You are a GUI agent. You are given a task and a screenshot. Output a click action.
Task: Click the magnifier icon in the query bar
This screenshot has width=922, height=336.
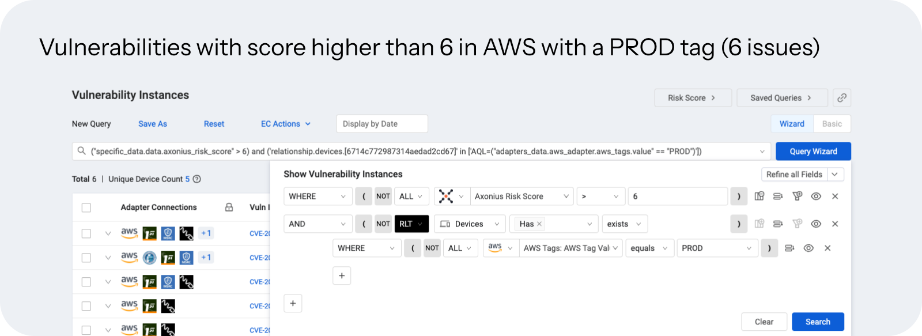tap(82, 151)
